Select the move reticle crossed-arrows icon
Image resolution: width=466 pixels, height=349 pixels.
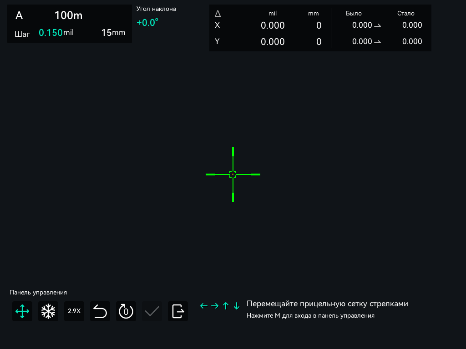(x=22, y=311)
